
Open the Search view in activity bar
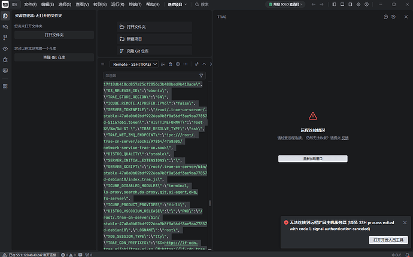(x=5, y=26)
